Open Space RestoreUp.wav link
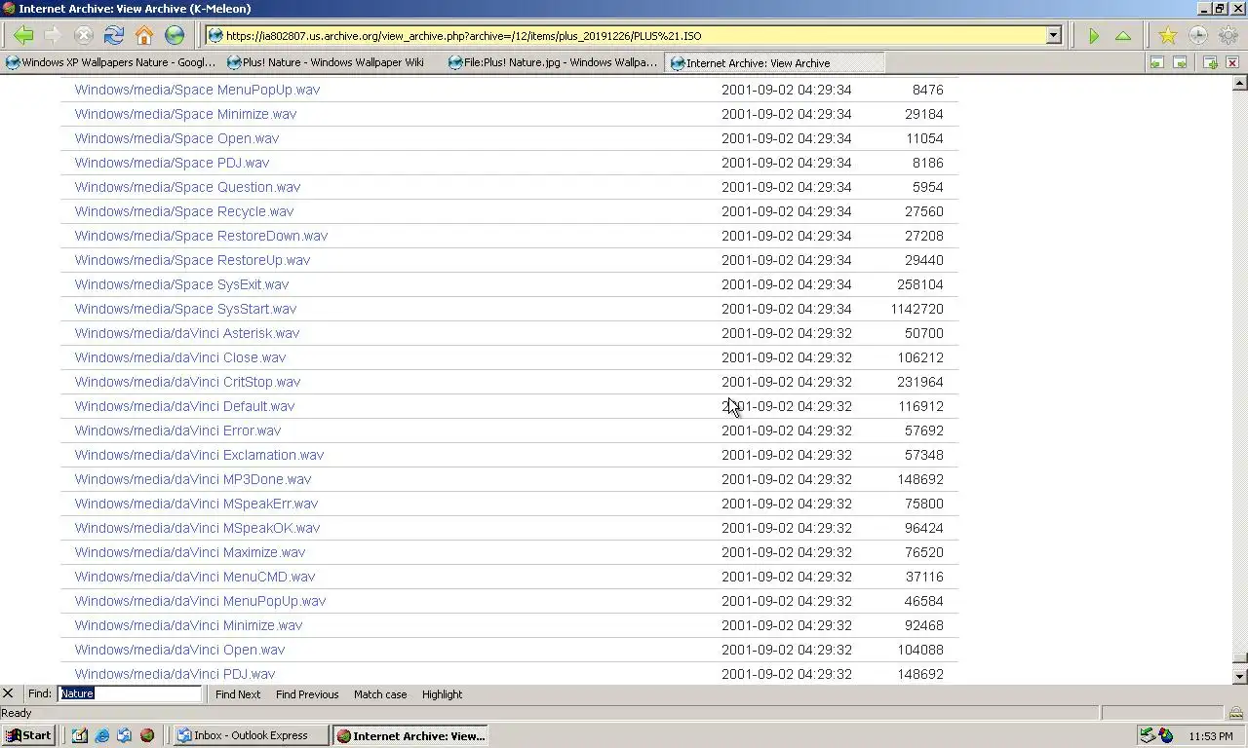 point(192,260)
